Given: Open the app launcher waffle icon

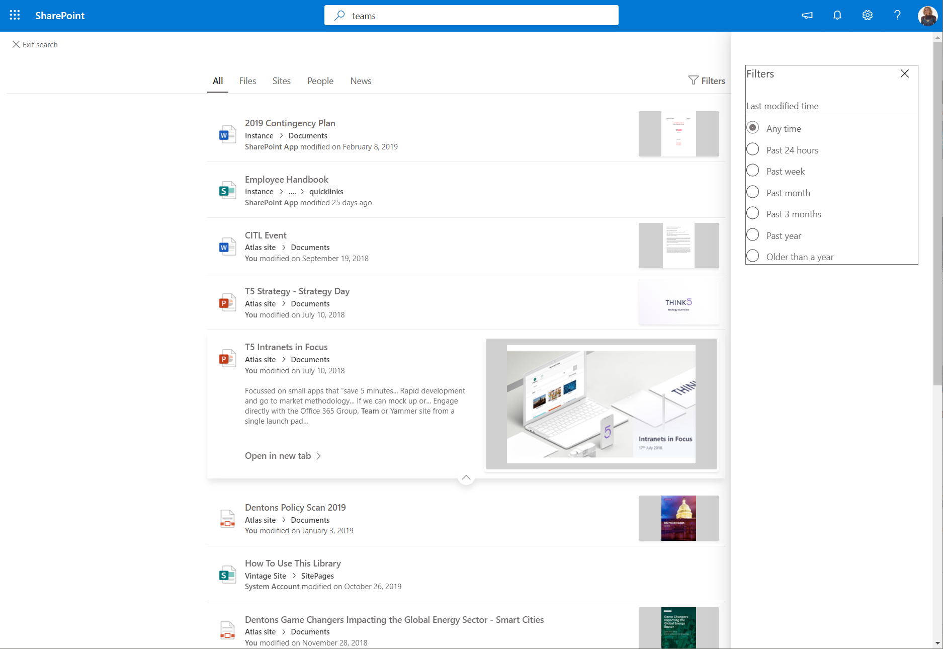Looking at the screenshot, I should click(x=15, y=16).
